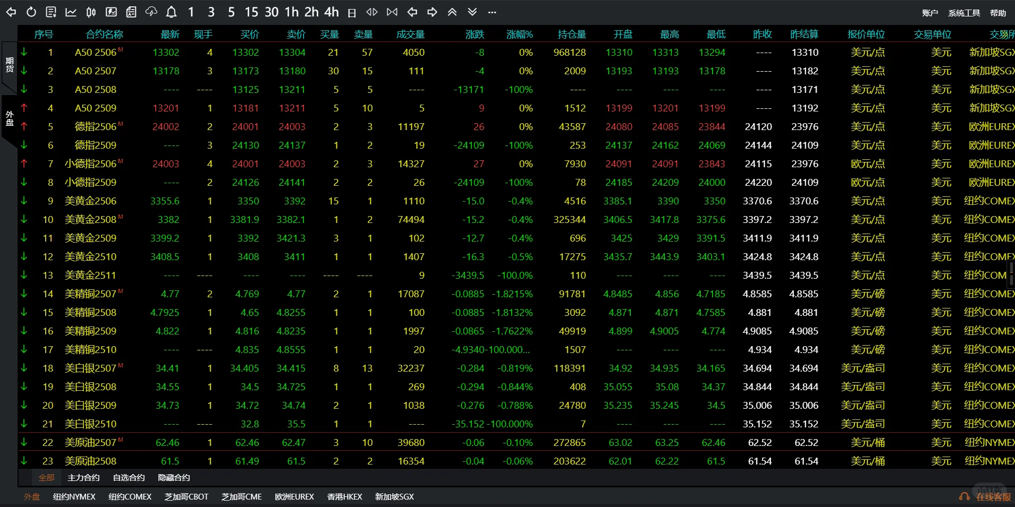Sort by the 序号 column header
The width and height of the screenshot is (1015, 507).
44,35
